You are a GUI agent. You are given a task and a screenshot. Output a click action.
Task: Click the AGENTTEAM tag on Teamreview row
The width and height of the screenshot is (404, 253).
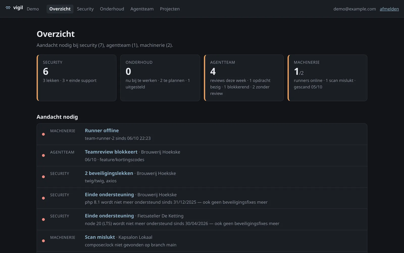click(x=62, y=152)
